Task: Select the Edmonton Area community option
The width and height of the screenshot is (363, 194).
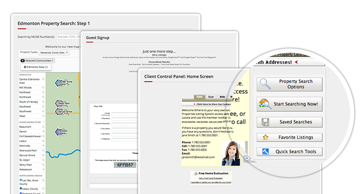Action: (36, 67)
